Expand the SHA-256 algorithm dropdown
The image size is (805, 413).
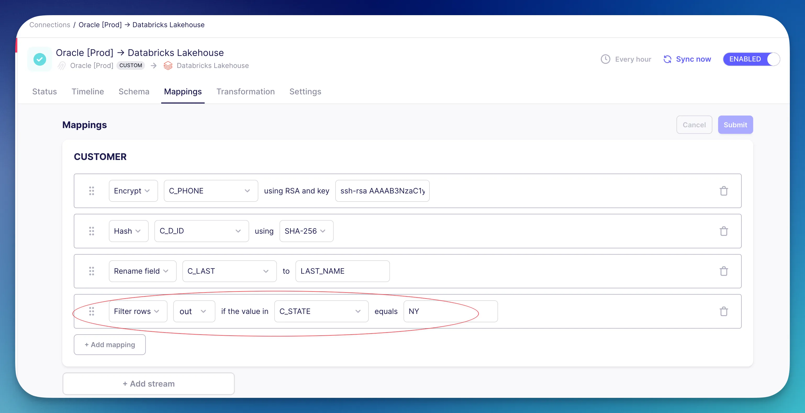(x=306, y=231)
